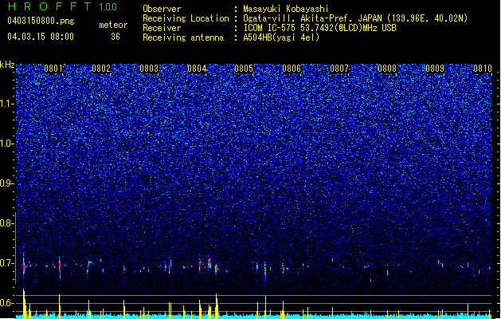Click the ICOM IC-575 53.7492 receiver text

click(319, 28)
